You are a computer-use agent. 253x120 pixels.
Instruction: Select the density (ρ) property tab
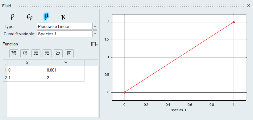point(12,17)
